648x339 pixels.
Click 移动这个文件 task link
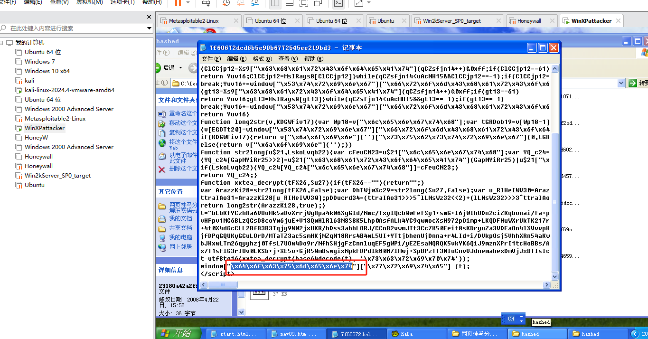[x=183, y=123]
